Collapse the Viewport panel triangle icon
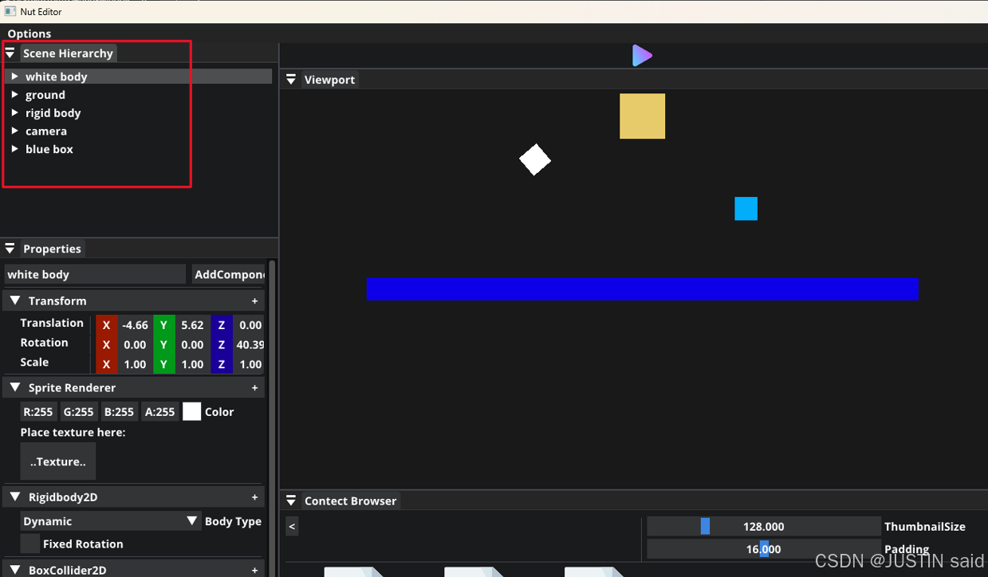Image resolution: width=988 pixels, height=577 pixels. click(291, 80)
